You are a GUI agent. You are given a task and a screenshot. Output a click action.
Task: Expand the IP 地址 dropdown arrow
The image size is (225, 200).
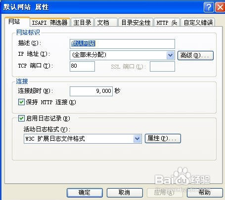coord(170,55)
